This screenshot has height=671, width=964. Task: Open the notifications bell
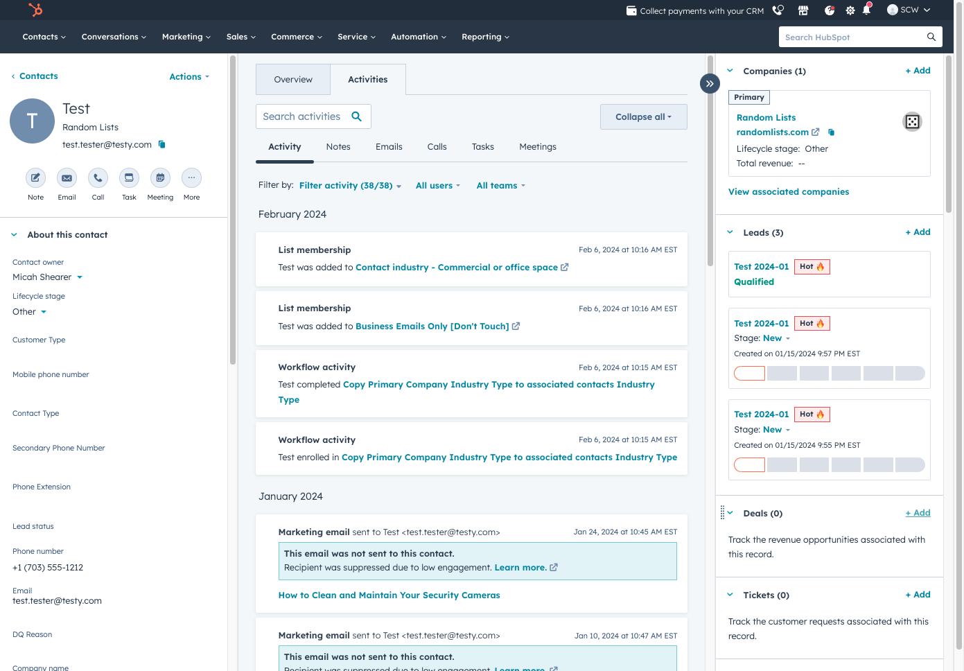point(866,10)
